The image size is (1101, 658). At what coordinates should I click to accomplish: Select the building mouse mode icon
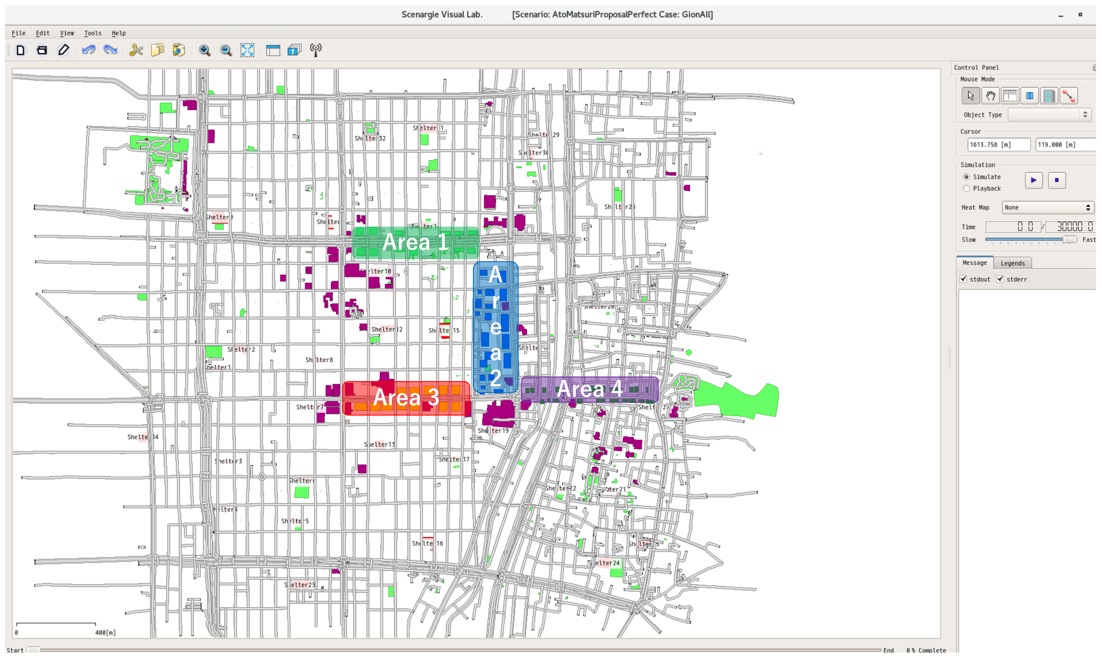pyautogui.click(x=1049, y=96)
